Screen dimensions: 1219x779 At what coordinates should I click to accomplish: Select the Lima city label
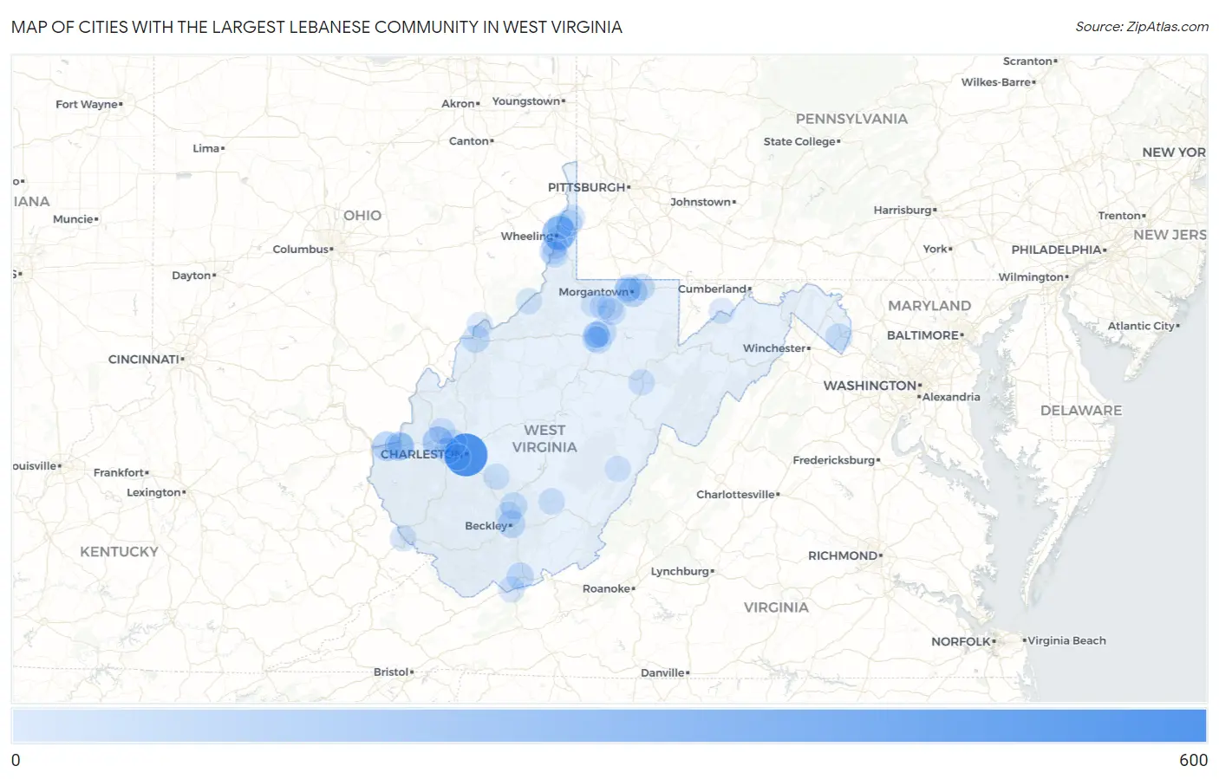click(x=206, y=149)
